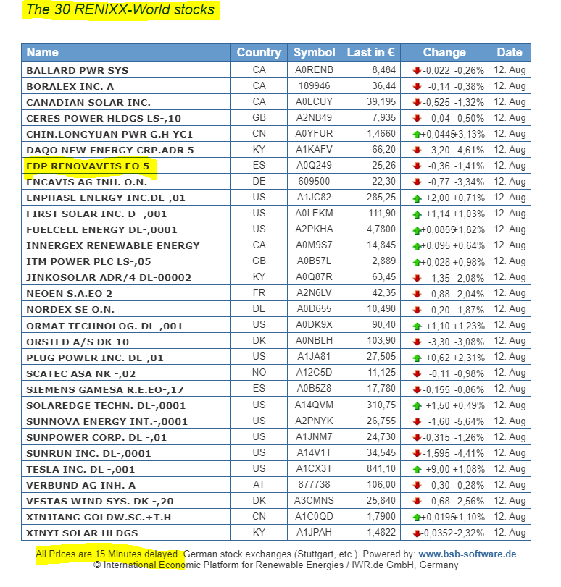Click country AT cell in Verbund row
This screenshot has width=561, height=587.
pos(259,484)
